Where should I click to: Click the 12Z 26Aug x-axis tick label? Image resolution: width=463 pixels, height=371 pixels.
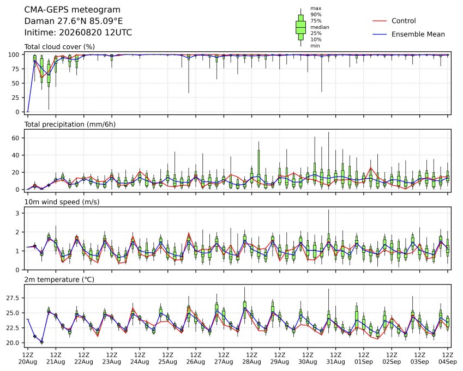(x=195, y=358)
